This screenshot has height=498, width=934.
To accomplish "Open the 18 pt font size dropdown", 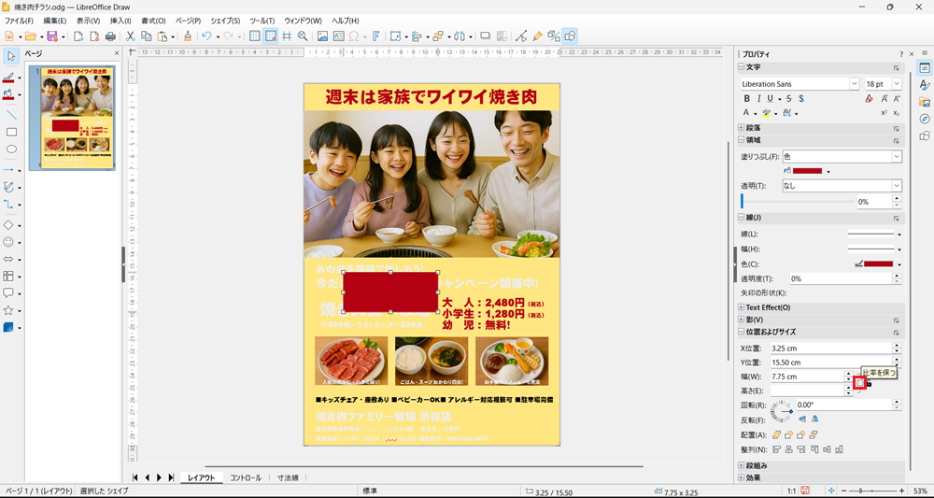I will tap(897, 84).
